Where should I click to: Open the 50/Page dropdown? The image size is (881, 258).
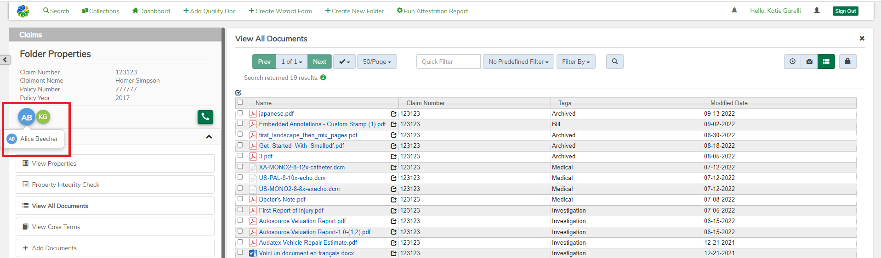(377, 62)
